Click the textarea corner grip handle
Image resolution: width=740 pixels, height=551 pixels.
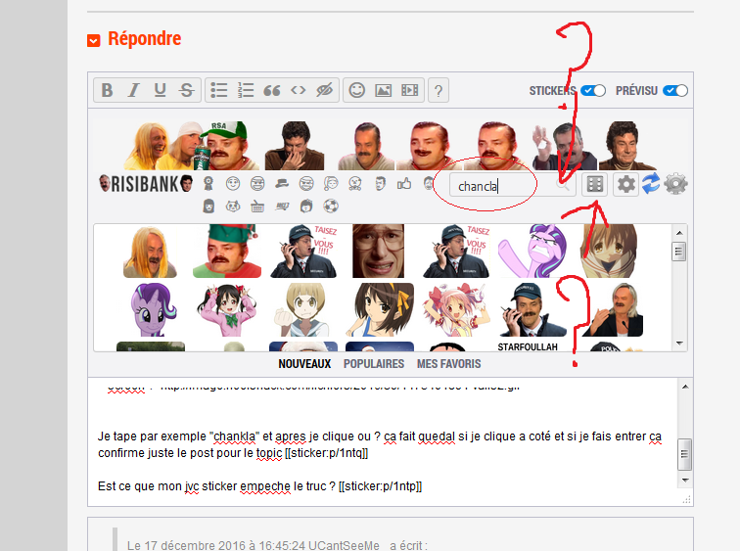pos(687,499)
